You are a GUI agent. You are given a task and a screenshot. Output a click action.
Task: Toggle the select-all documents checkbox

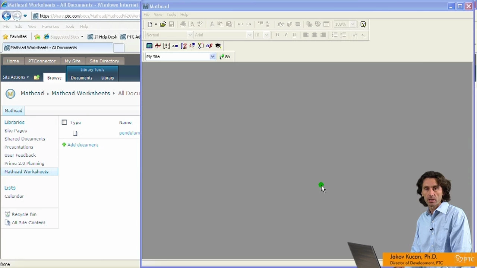click(64, 122)
